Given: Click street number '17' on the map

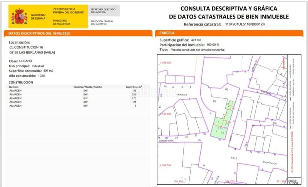Looking at the screenshot, I should pos(204,165).
